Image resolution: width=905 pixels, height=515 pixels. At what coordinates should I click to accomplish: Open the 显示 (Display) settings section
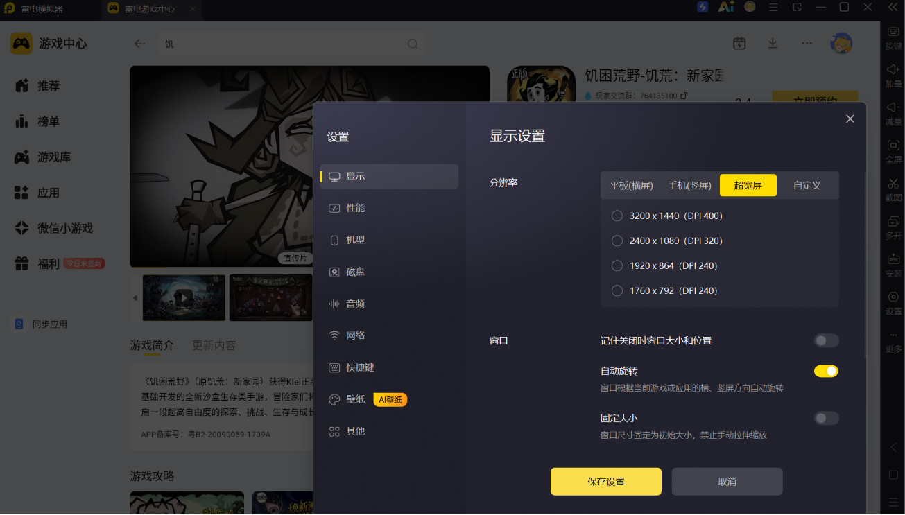pos(389,177)
